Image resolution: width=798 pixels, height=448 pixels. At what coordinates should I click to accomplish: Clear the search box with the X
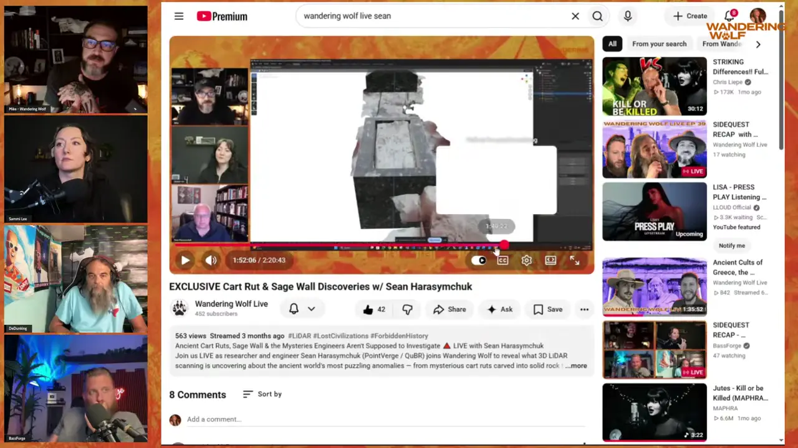click(575, 16)
